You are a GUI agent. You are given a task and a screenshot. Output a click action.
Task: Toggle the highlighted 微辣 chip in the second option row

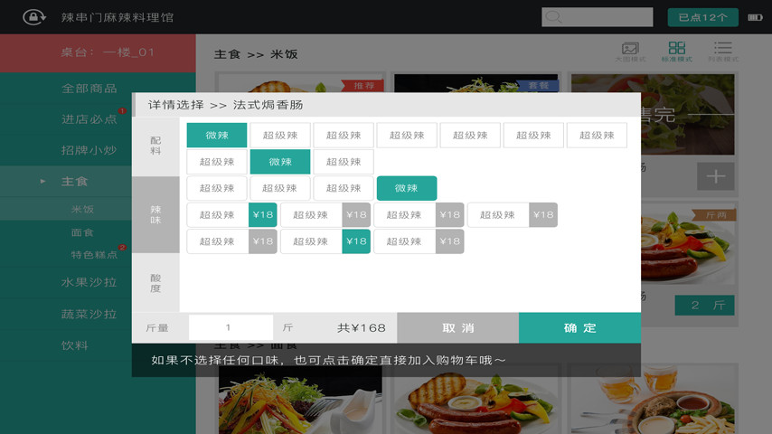280,162
